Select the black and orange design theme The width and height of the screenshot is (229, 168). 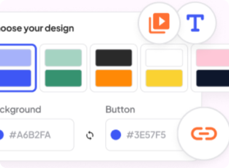114,68
